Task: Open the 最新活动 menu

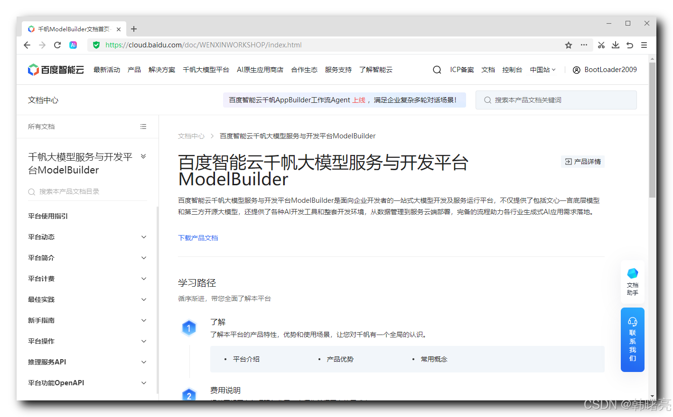Action: (x=107, y=70)
